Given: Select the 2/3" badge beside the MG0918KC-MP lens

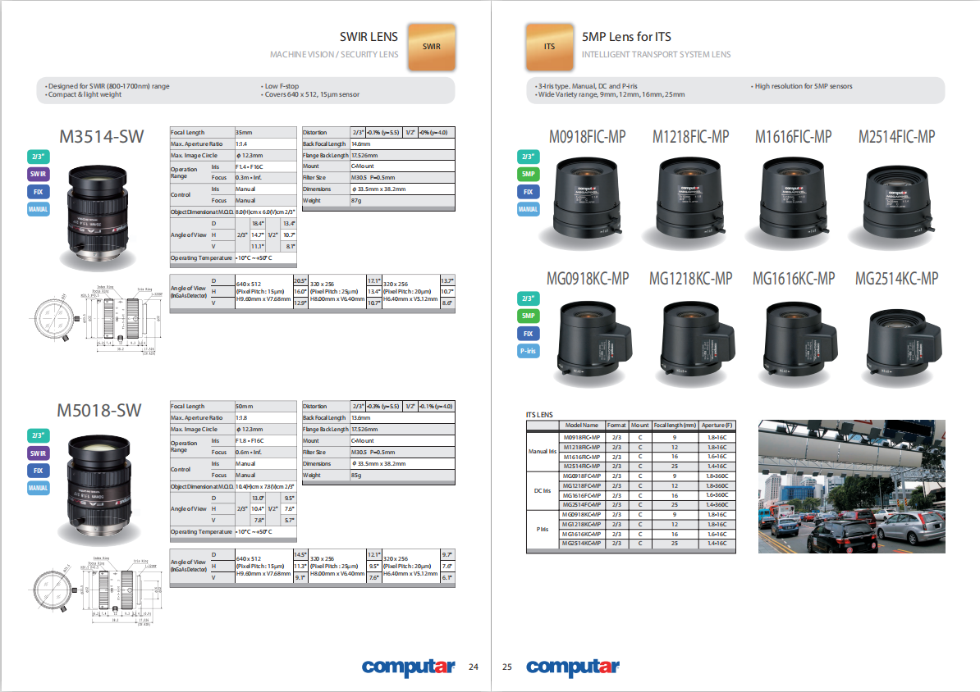Looking at the screenshot, I should [x=528, y=298].
